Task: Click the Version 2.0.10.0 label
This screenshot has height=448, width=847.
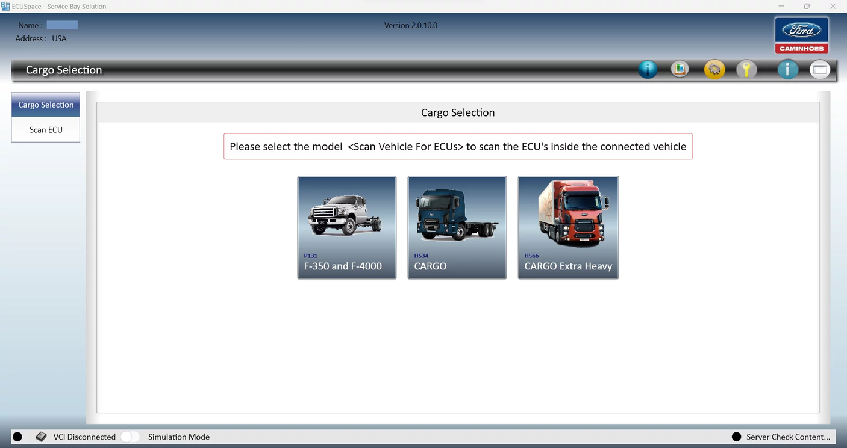Action: [x=411, y=25]
